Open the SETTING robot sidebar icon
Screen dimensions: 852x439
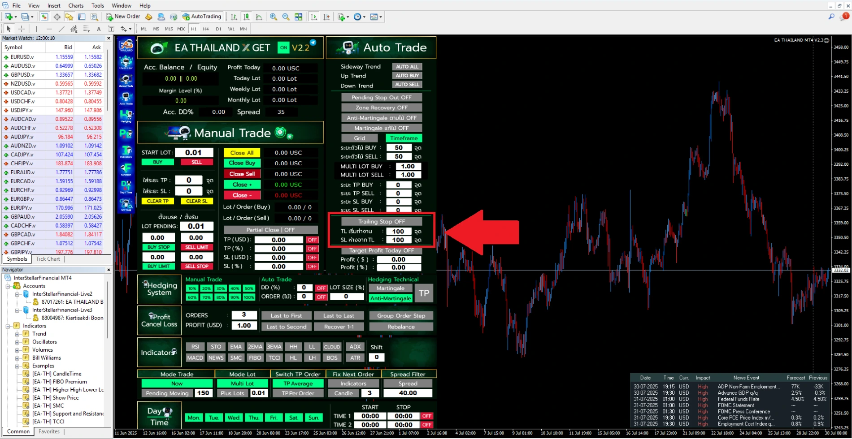coord(126,205)
